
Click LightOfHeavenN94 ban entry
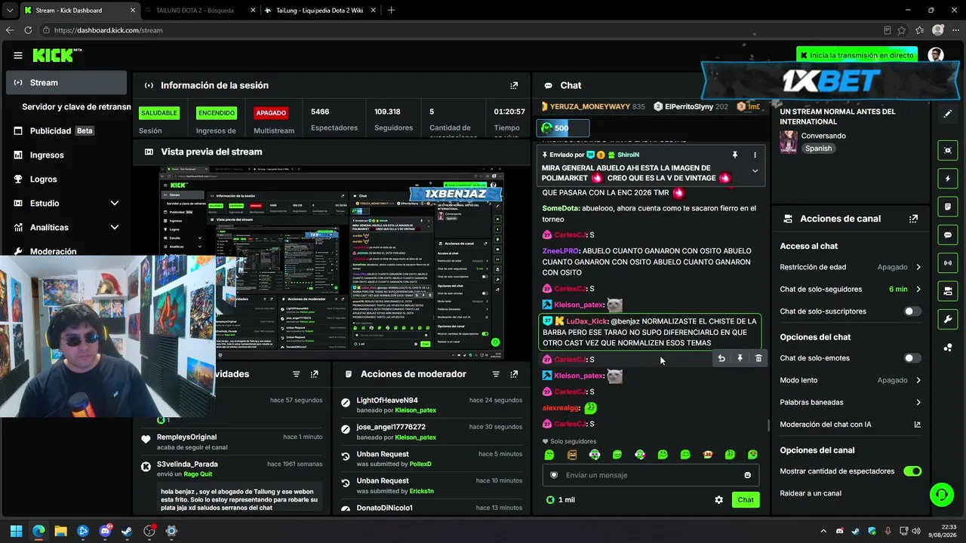click(431, 405)
